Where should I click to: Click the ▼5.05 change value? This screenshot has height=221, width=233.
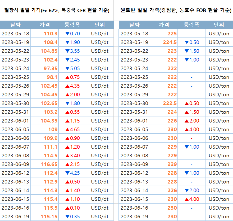coord(72,69)
